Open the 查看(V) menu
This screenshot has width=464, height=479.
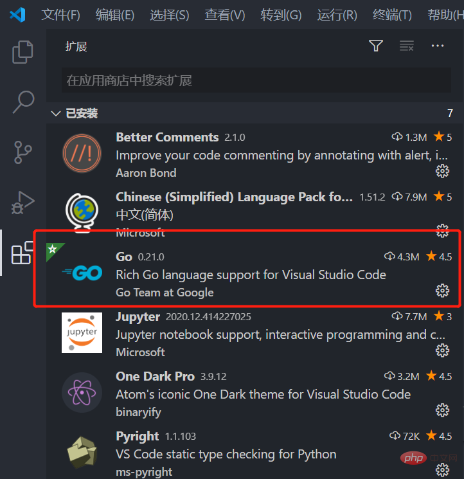[225, 15]
